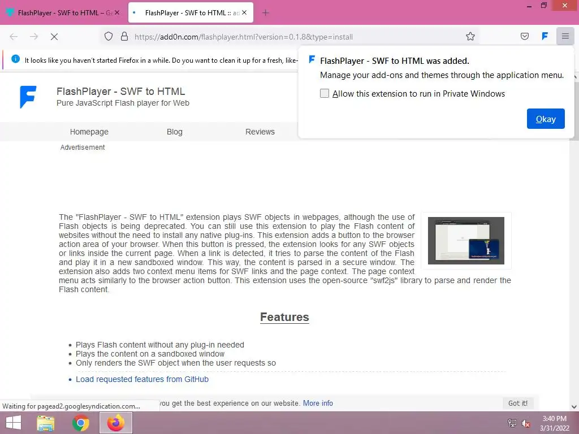
Task: Close the active add0n.com tab
Action: coord(244,12)
